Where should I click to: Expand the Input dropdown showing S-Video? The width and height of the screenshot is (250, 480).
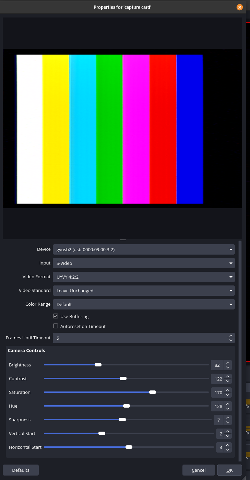tap(230, 263)
